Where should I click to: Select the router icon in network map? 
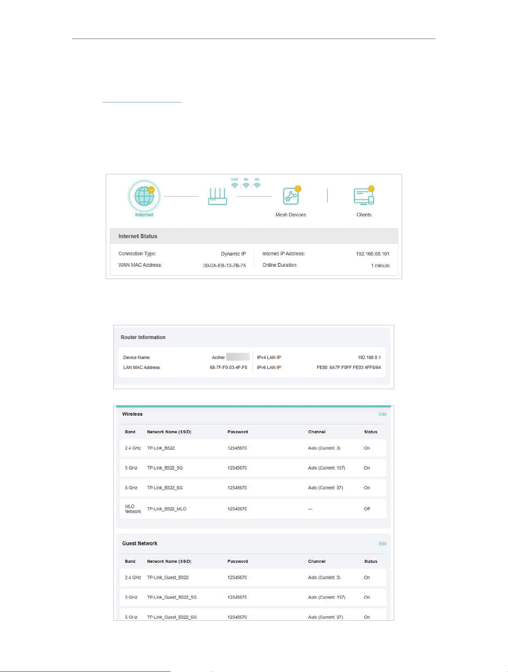tap(217, 196)
